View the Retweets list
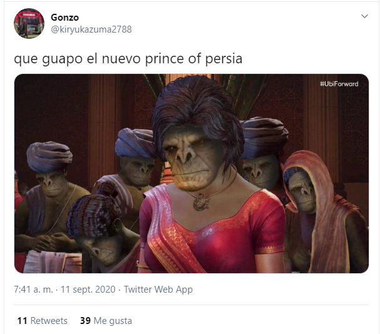This screenshot has width=380, height=334. click(x=43, y=321)
